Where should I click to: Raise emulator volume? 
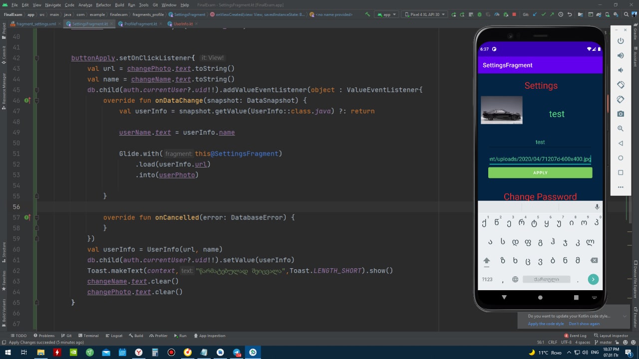click(x=621, y=55)
